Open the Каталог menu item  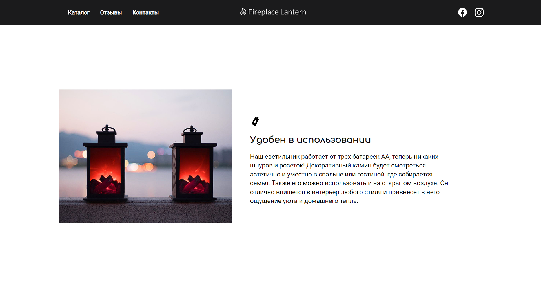point(79,13)
